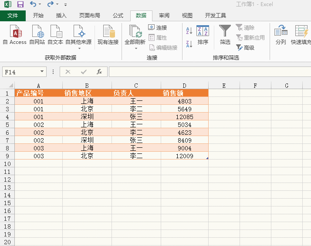Click the Excel application icon in title bar
This screenshot has height=246, width=311.
click(8, 4)
